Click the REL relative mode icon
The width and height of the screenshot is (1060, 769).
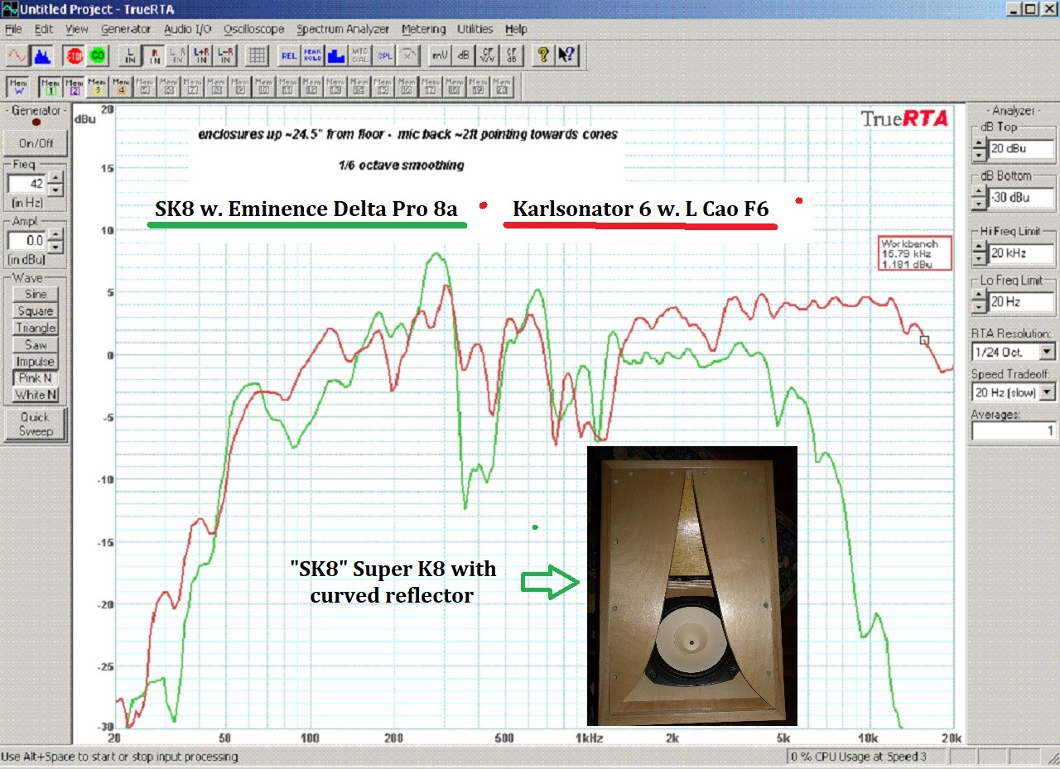pos(288,55)
